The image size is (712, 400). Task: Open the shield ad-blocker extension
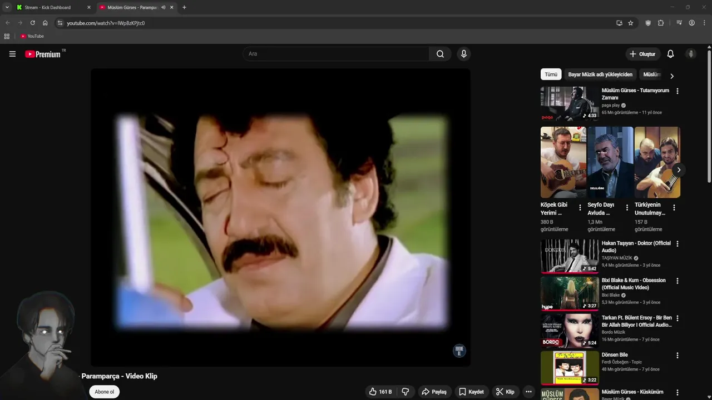tap(648, 23)
